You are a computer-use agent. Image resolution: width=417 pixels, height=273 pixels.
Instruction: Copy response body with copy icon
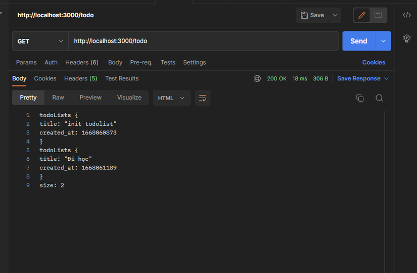coord(360,98)
